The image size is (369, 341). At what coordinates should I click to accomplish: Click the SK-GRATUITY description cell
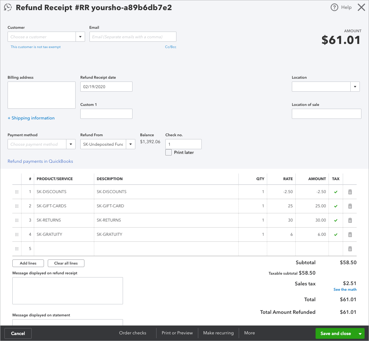click(166, 234)
